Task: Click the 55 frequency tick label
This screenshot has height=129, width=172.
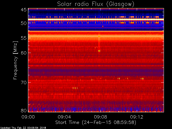Action: [x=24, y=38]
